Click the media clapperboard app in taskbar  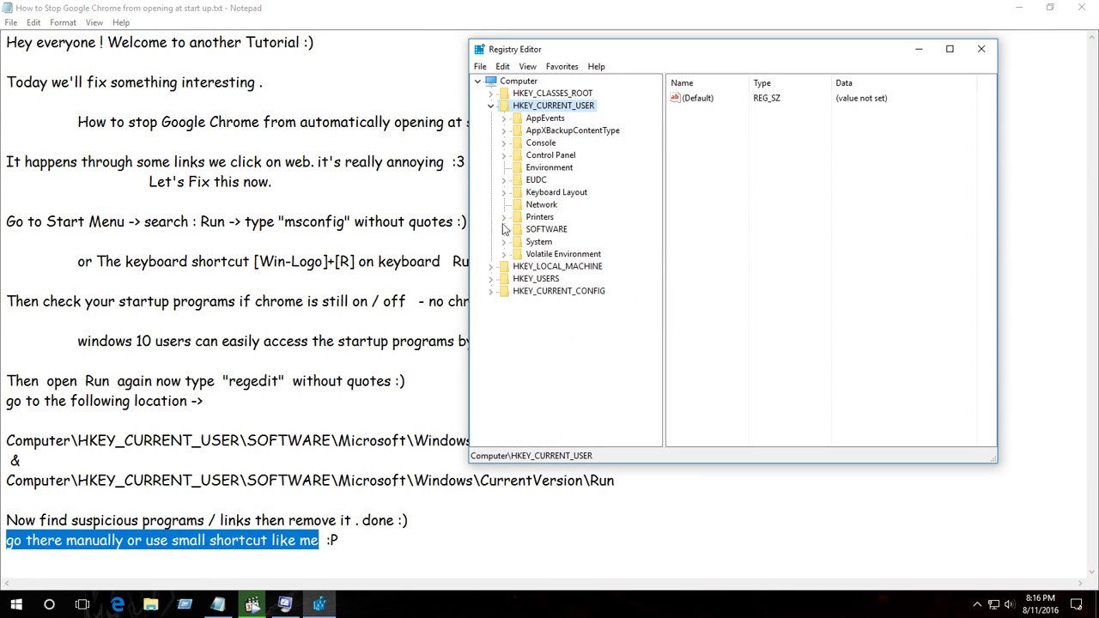252,604
